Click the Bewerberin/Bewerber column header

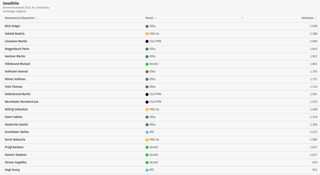20,18
